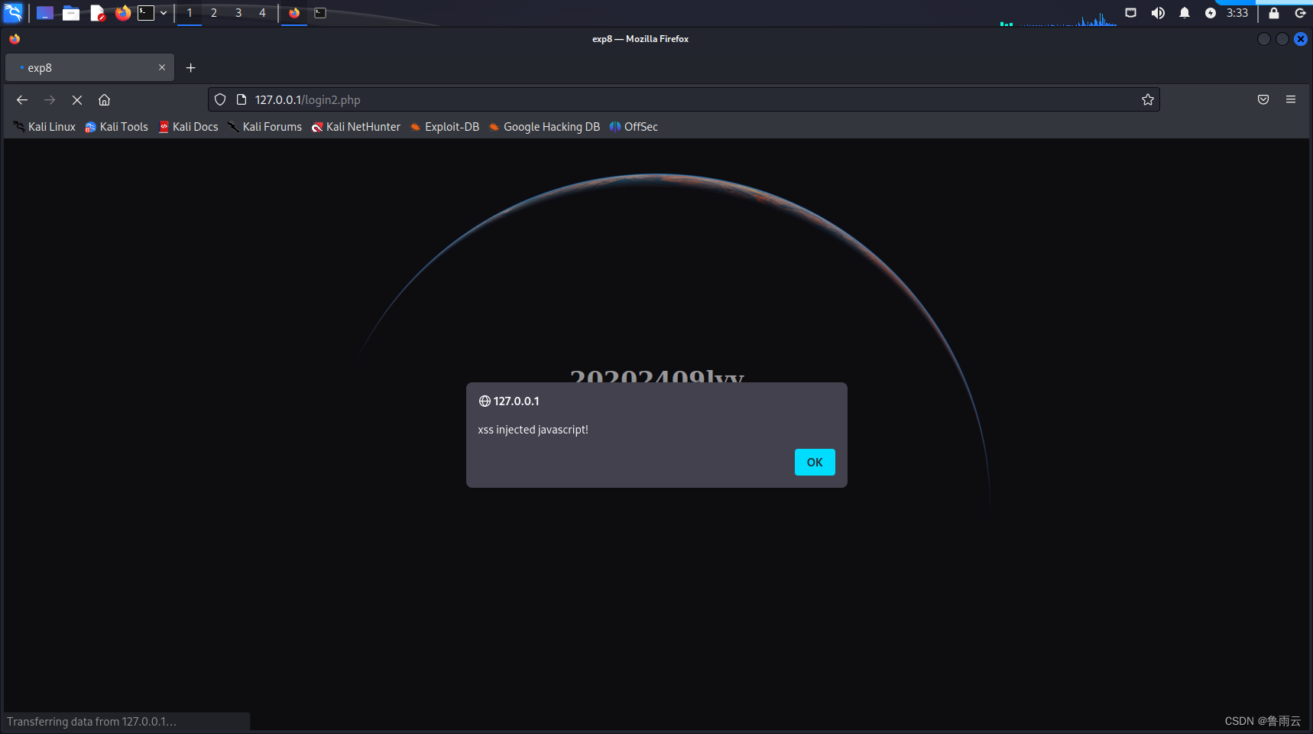Open the notifications bell icon
Image resolution: width=1313 pixels, height=734 pixels.
pos(1185,13)
